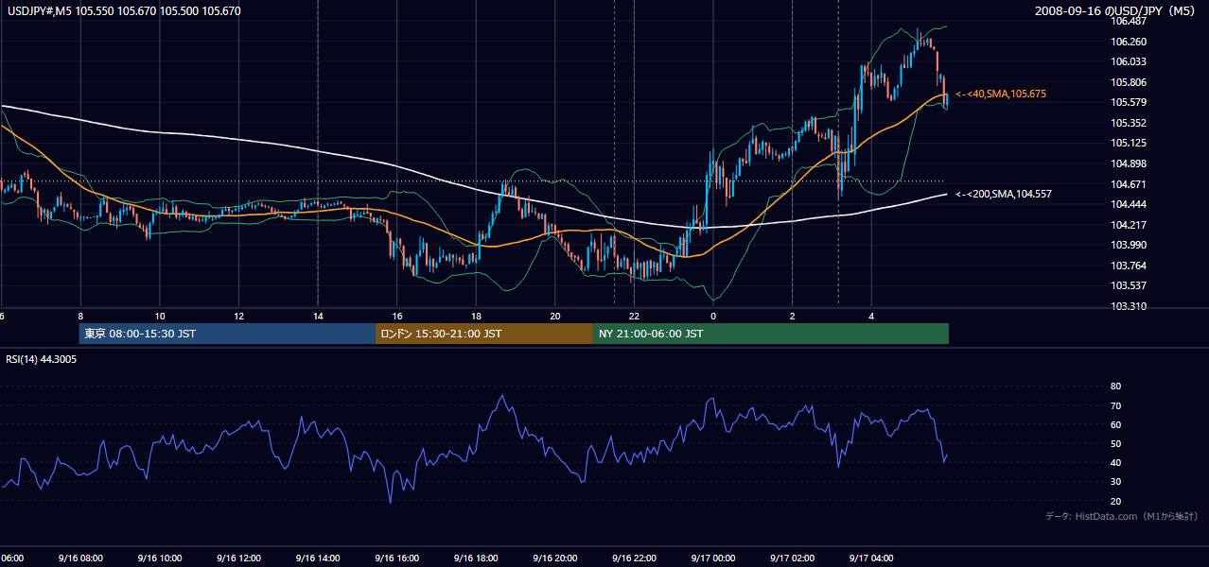Viewport: 1209px width, 567px height.
Task: Click the 103.764 price axis label
Action: point(1129,266)
